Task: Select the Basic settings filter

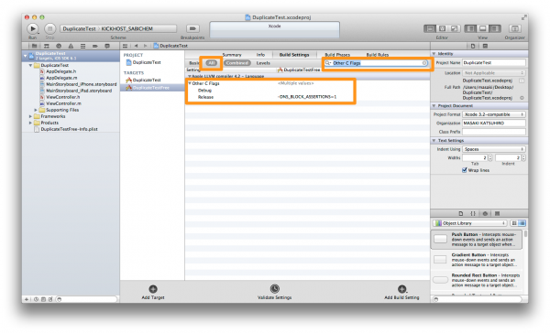Action: click(x=194, y=63)
